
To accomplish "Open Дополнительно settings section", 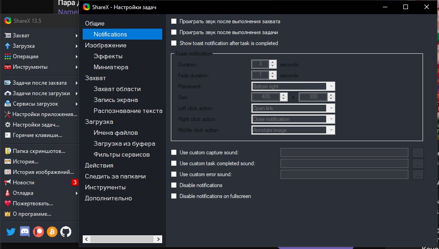I will pyautogui.click(x=108, y=198).
